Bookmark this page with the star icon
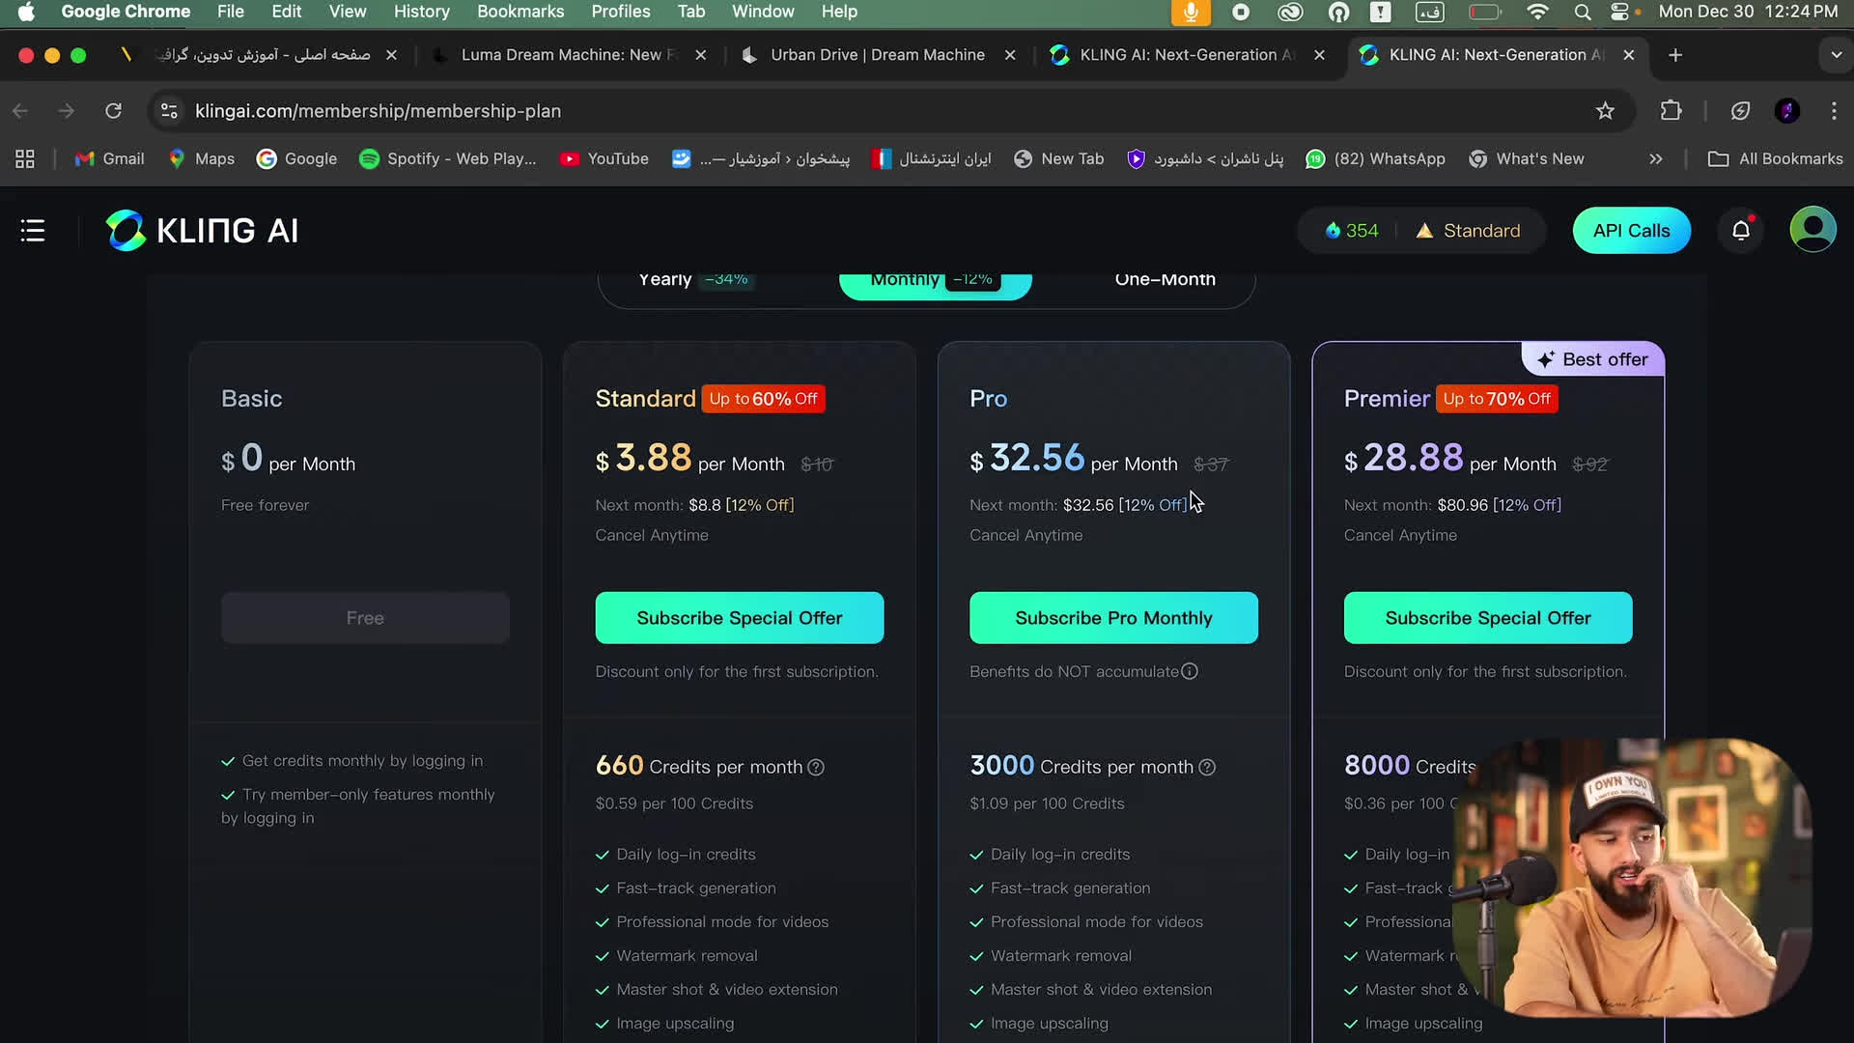 [1605, 111]
